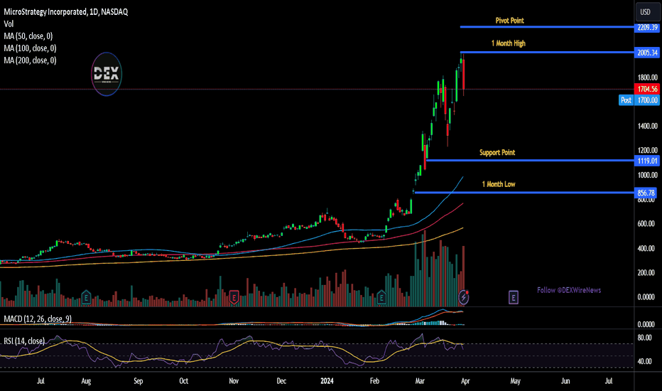Select the MACD (12, 26, close, 9) label
Screen dimensions: 662x391
(x=38, y=318)
